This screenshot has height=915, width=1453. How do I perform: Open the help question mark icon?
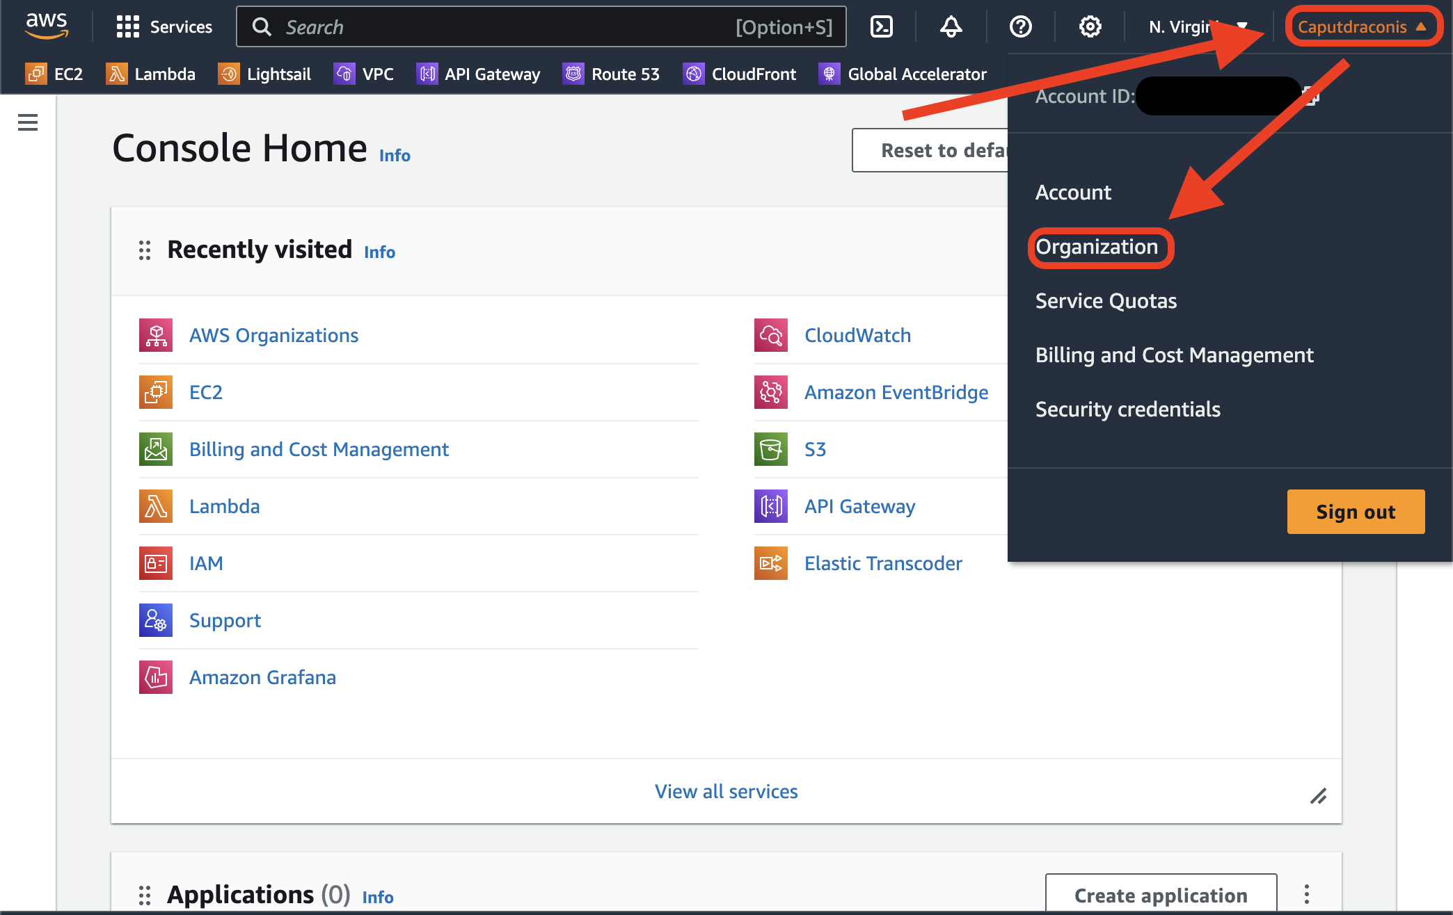(1020, 27)
